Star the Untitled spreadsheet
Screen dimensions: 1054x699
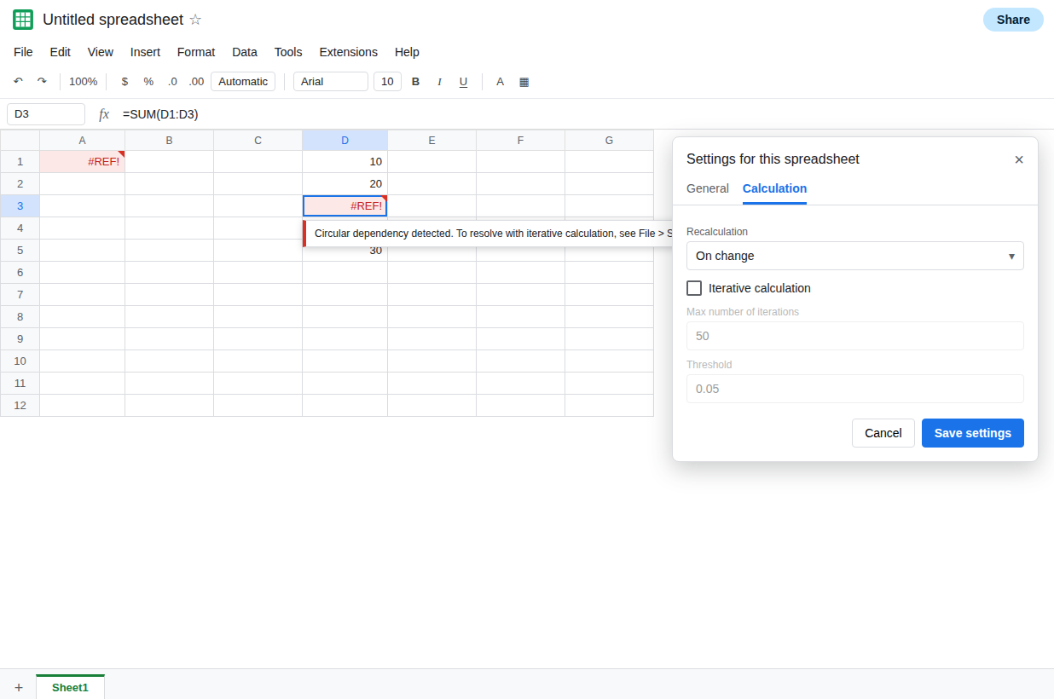tap(195, 20)
